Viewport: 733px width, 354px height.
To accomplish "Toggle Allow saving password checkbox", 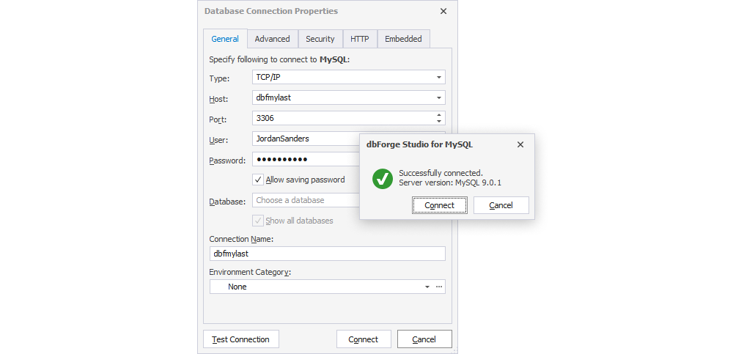I will pos(258,180).
